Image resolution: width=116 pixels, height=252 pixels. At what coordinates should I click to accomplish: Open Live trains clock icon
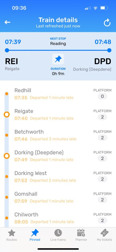pos(58,235)
